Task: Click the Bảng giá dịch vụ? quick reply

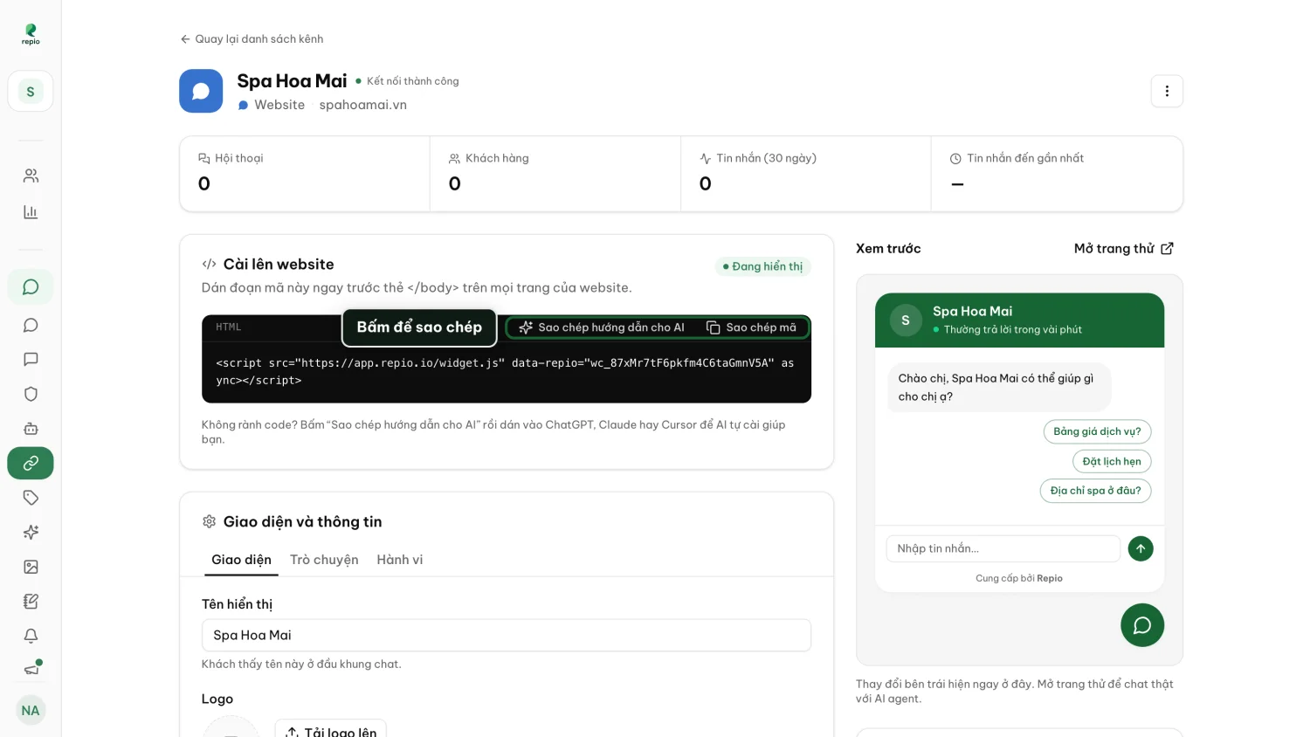Action: 1097,431
